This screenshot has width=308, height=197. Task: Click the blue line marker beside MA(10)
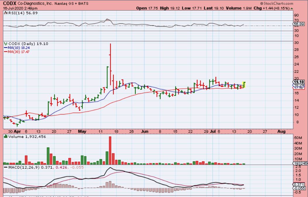[6, 48]
